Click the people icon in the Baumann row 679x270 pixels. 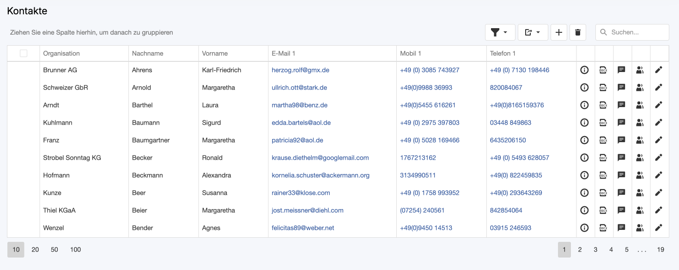tap(640, 123)
